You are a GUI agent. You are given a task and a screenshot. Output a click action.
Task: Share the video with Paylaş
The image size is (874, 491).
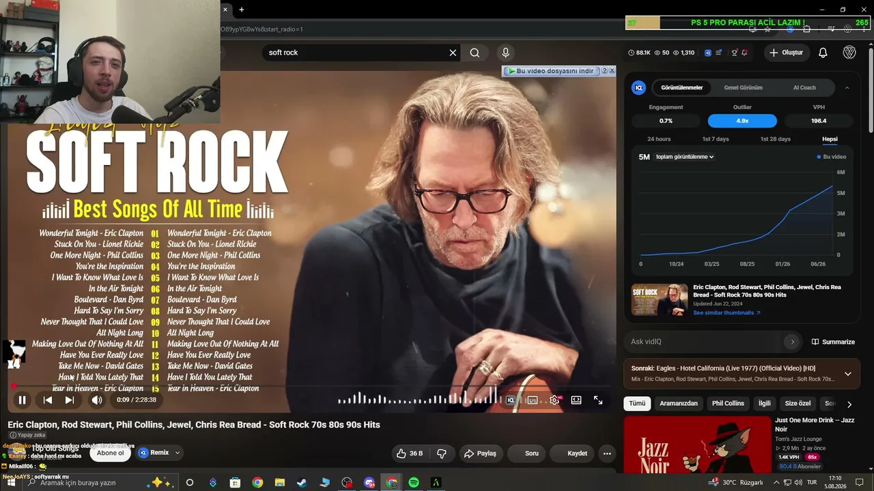(x=480, y=453)
